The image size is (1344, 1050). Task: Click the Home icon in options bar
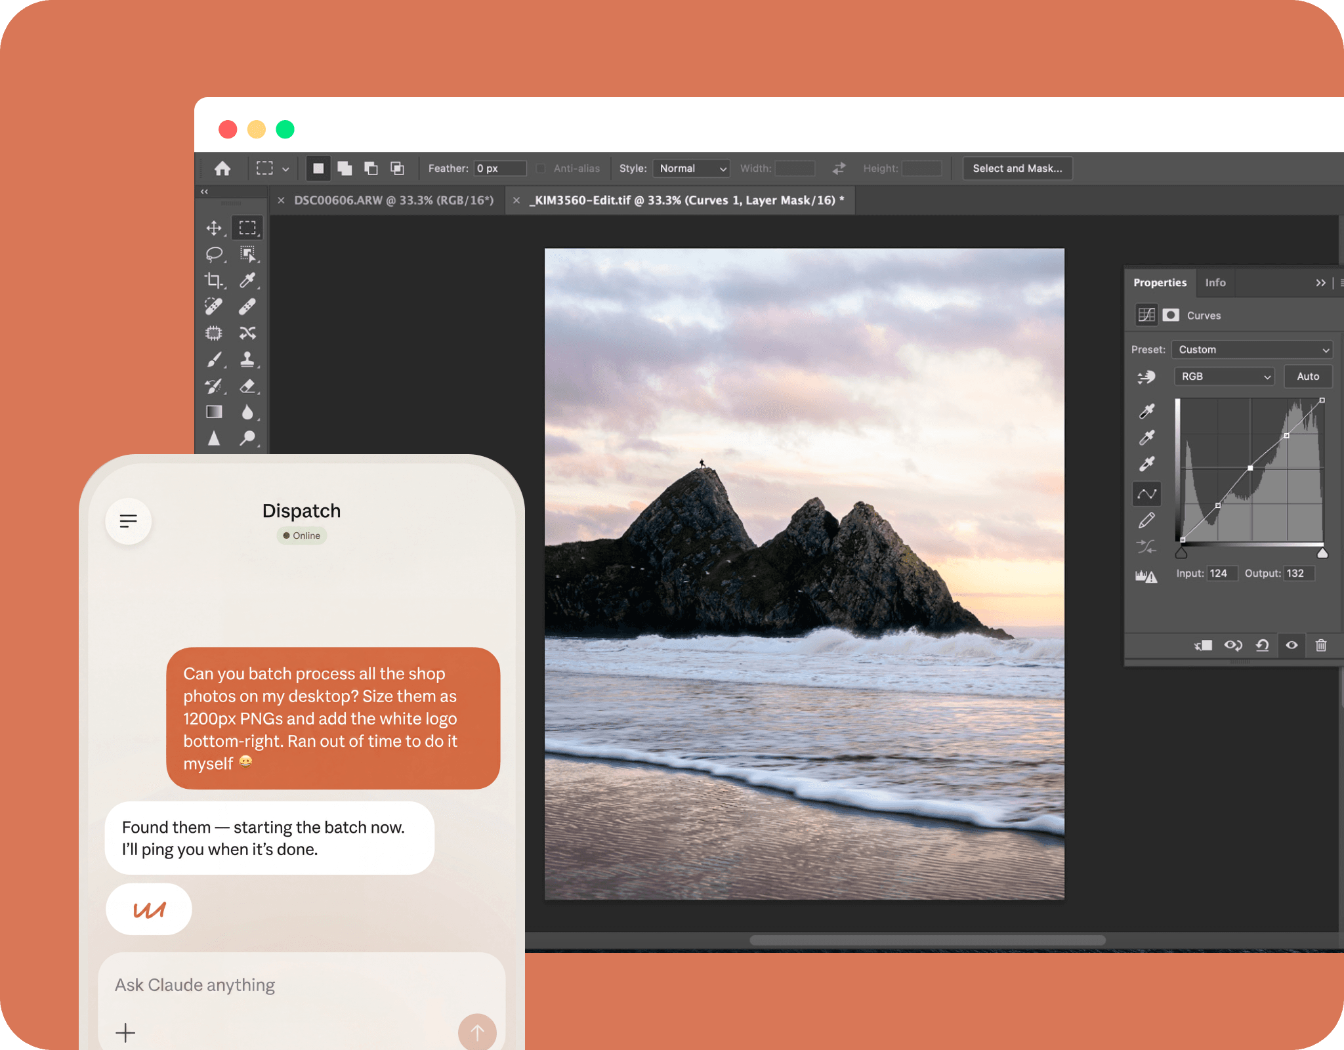point(222,169)
